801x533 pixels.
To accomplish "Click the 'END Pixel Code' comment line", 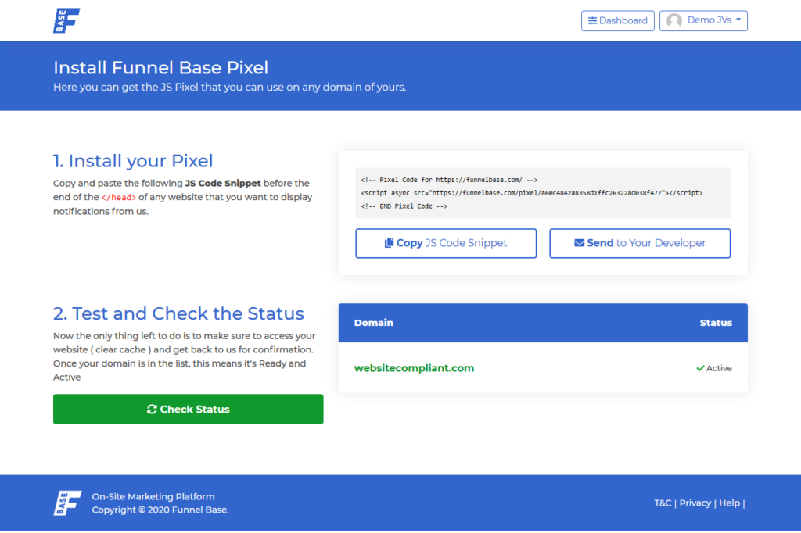I will (404, 206).
